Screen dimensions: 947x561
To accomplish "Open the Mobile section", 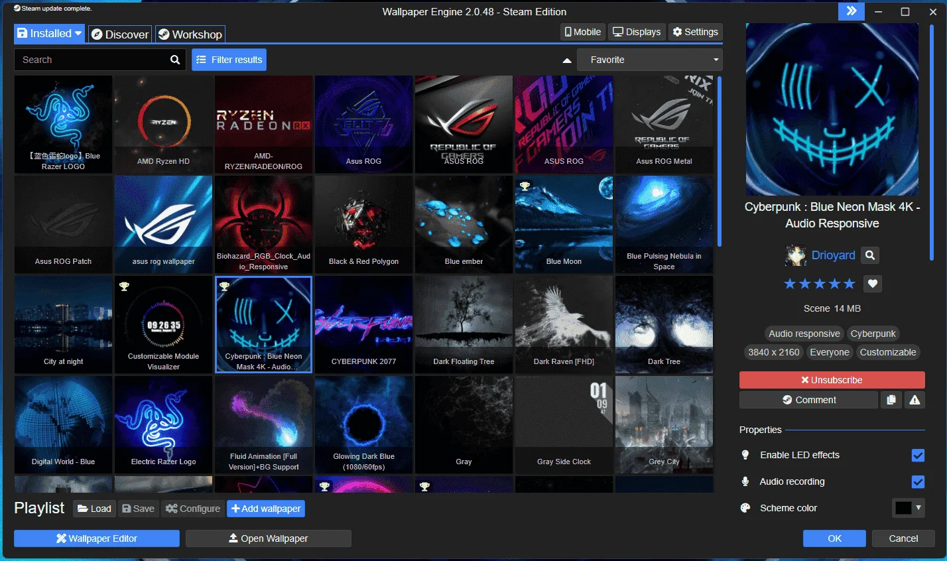I will tap(582, 32).
